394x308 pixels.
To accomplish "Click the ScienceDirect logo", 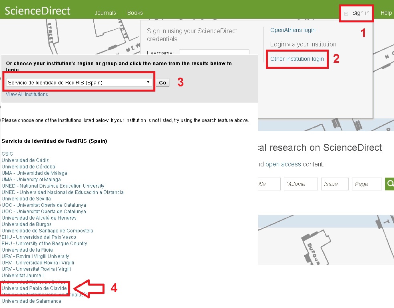I will coord(38,11).
